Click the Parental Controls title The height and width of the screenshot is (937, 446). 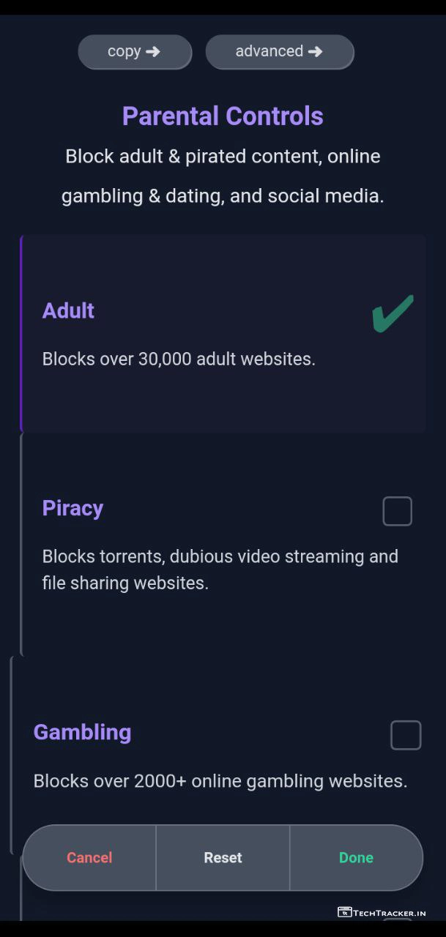pos(223,116)
